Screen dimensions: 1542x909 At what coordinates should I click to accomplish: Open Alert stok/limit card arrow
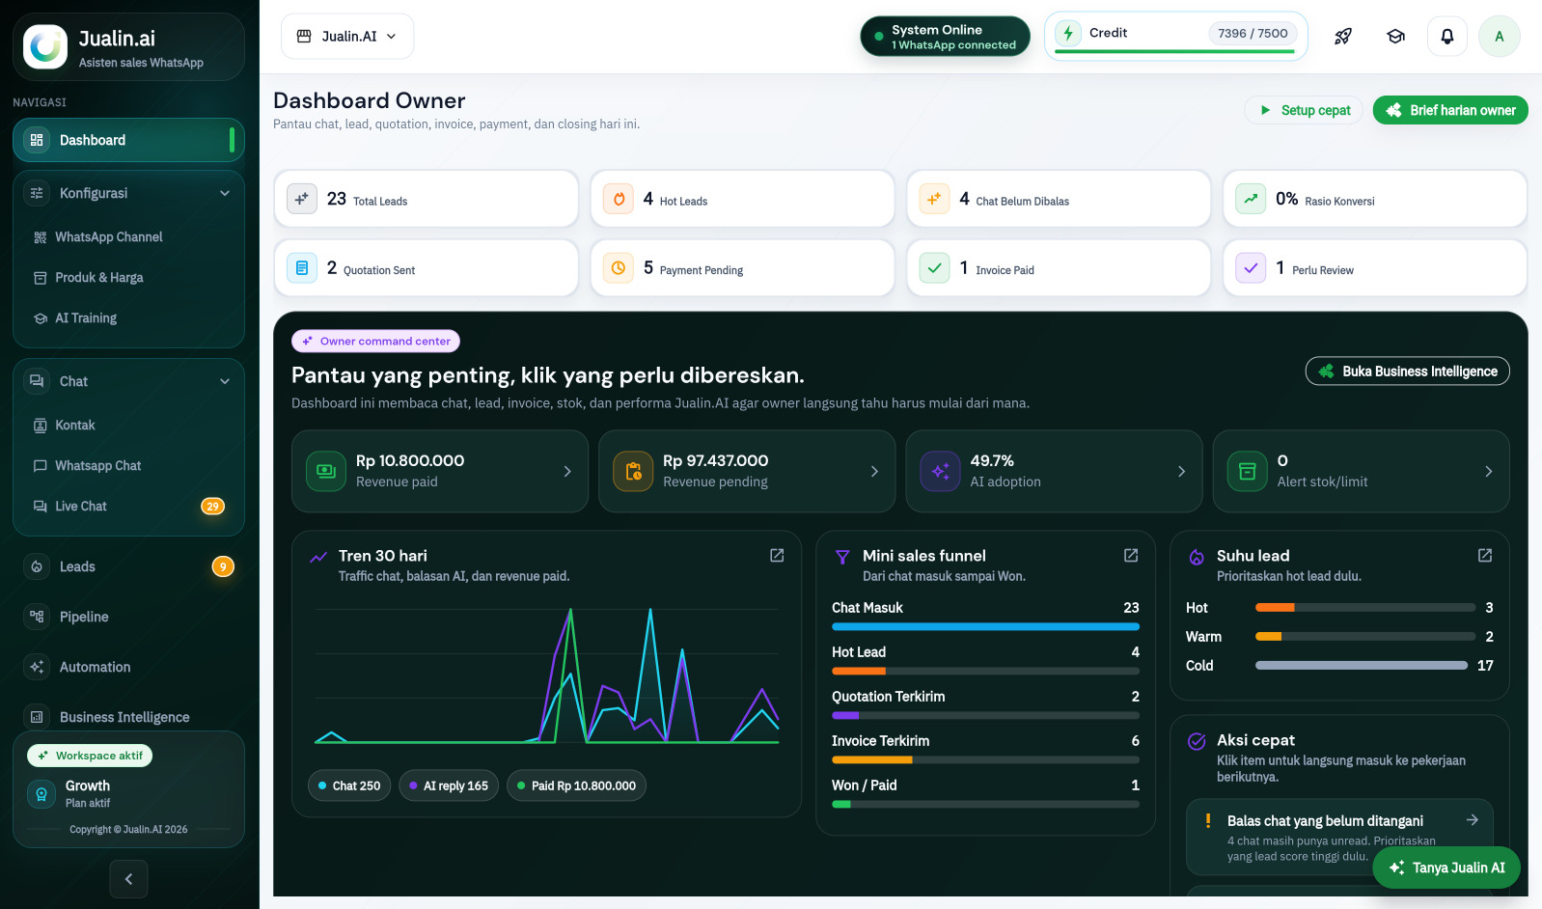[x=1488, y=471]
